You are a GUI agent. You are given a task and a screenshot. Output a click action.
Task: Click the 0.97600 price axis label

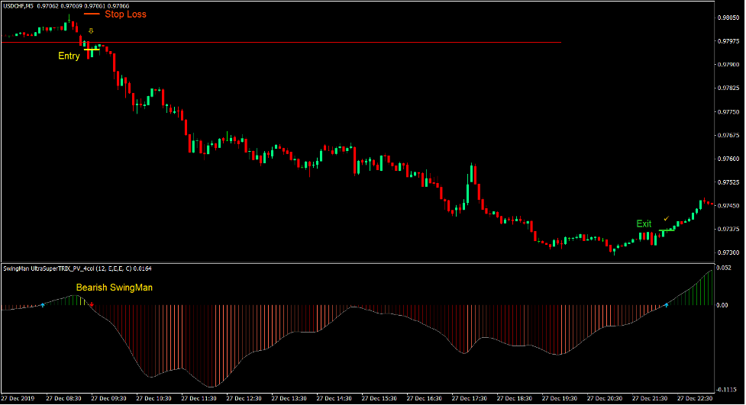click(728, 159)
